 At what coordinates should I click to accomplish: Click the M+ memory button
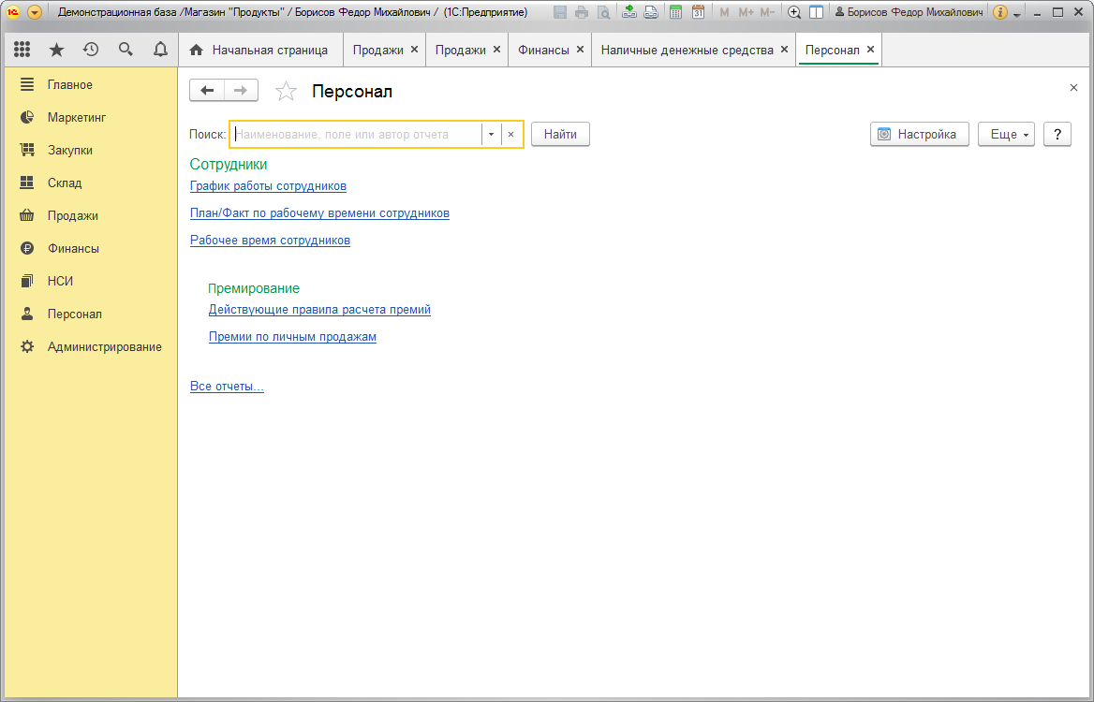pyautogui.click(x=746, y=12)
